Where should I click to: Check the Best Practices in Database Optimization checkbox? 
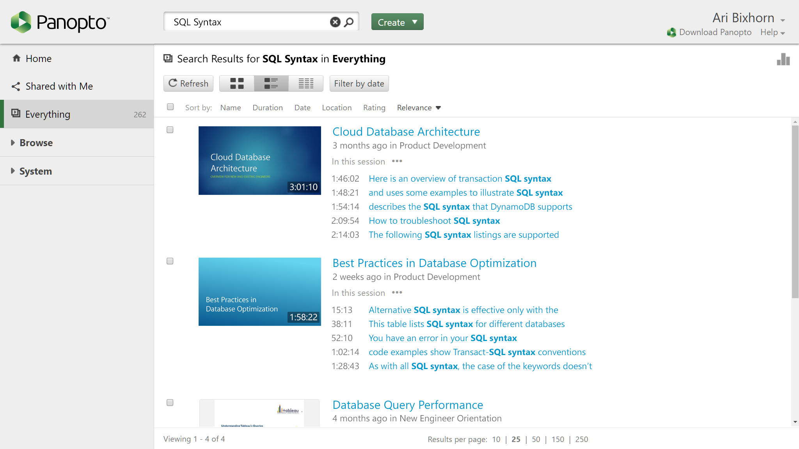tap(170, 261)
